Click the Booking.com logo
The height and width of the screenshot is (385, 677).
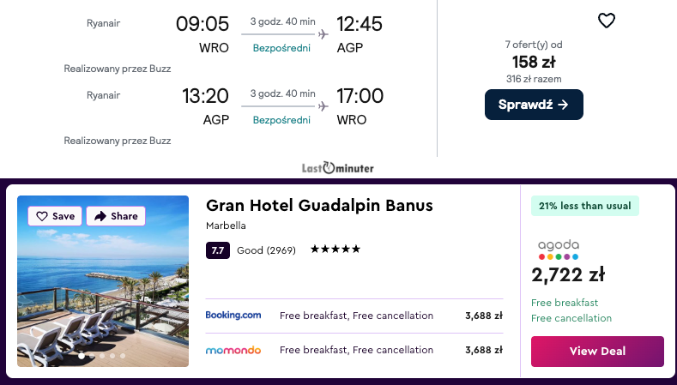click(x=233, y=316)
